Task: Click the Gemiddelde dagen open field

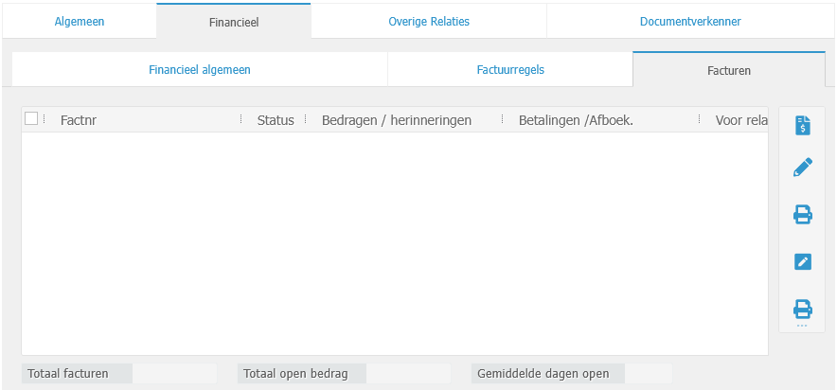Action: point(648,373)
